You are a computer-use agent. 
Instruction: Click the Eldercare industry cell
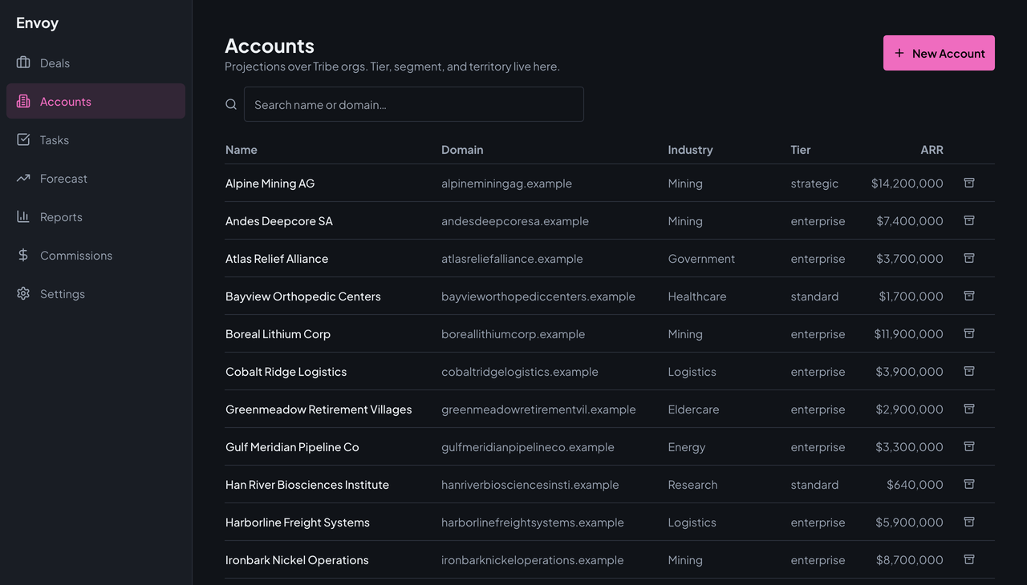(693, 409)
